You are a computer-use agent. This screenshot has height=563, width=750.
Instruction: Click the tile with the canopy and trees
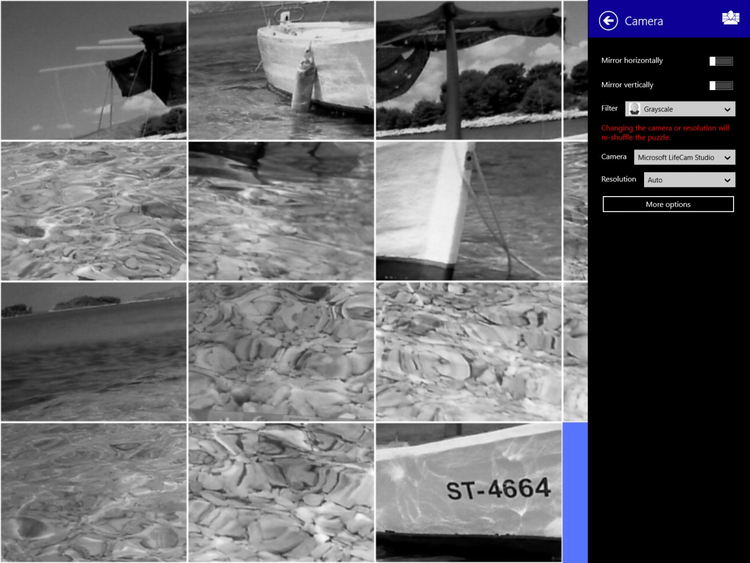tap(468, 70)
